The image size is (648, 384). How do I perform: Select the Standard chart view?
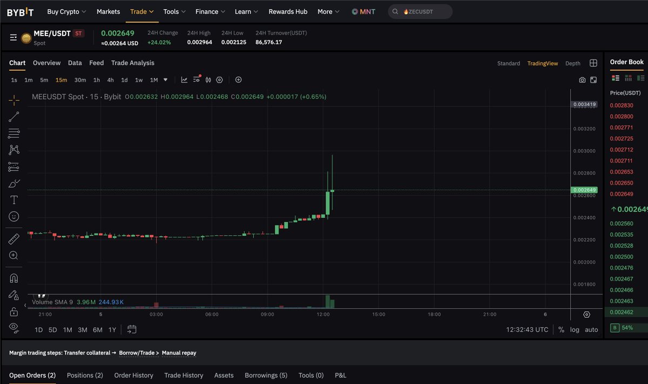(509, 64)
